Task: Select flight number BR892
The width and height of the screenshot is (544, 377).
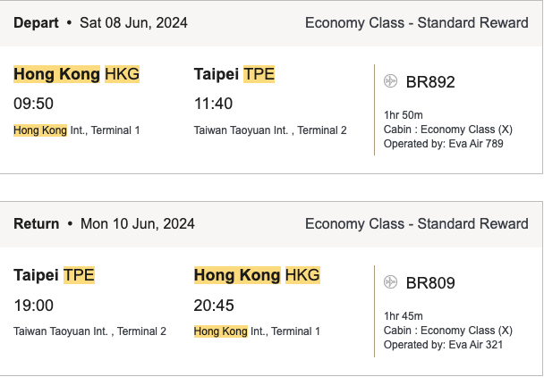Action: coord(430,82)
